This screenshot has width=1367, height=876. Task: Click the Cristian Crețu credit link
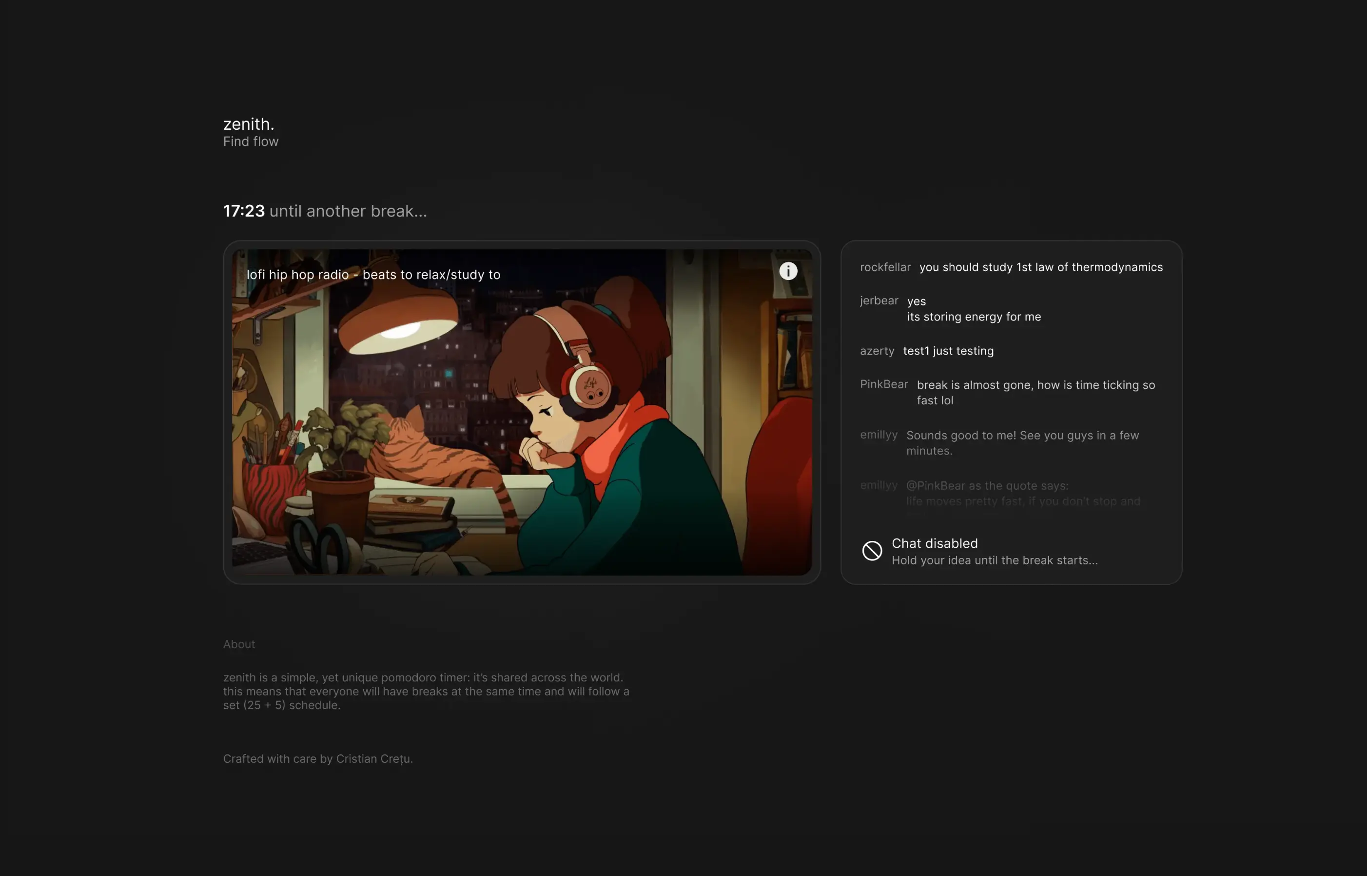373,759
